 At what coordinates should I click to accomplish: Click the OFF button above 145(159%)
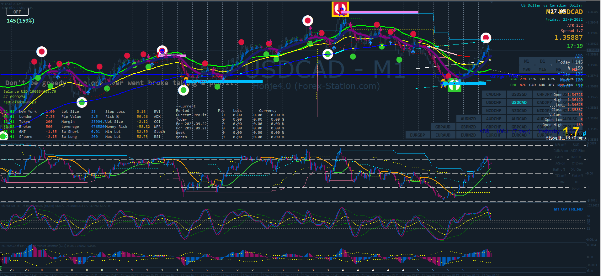click(18, 12)
